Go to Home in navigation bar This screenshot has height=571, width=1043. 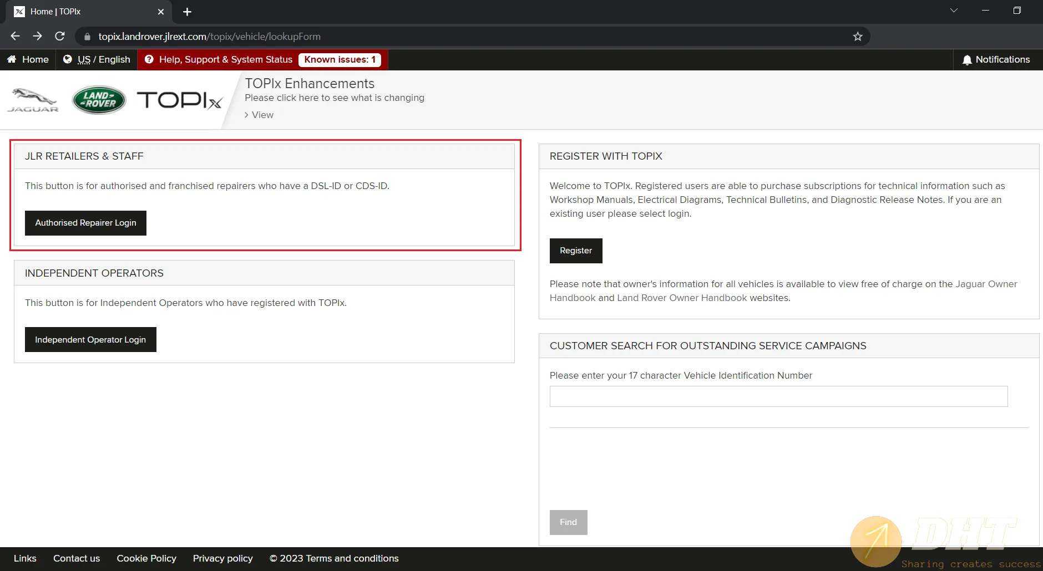pyautogui.click(x=28, y=59)
